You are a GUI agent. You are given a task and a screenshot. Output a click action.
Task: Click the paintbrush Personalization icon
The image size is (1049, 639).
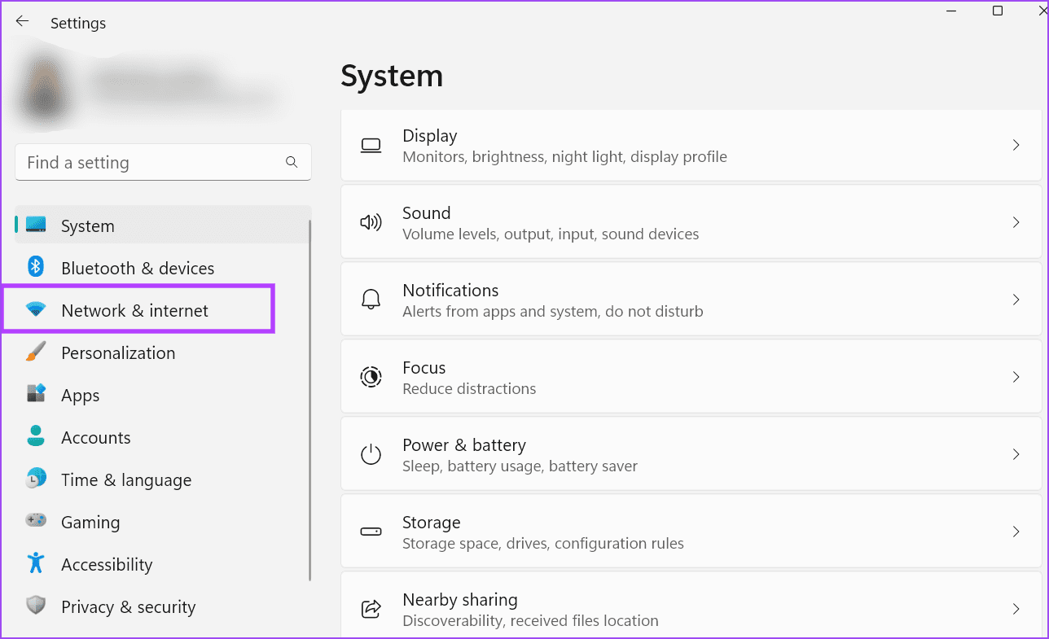pyautogui.click(x=36, y=352)
